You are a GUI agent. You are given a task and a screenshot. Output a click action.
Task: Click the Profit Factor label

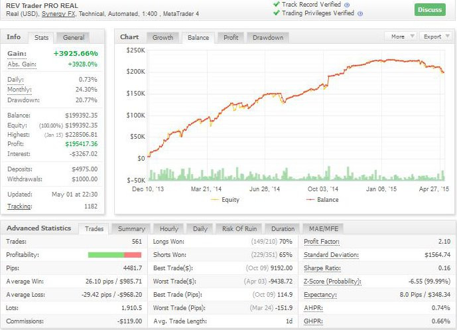tap(322, 241)
